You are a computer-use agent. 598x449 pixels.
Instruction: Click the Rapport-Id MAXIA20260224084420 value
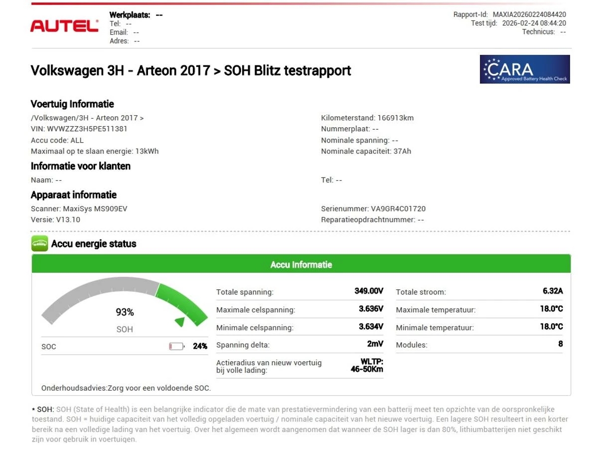click(x=530, y=14)
